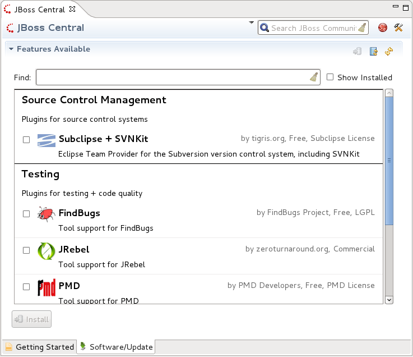The height and width of the screenshot is (357, 413).
Task: Click the vertical scrollbar thumb
Action: (x=389, y=161)
